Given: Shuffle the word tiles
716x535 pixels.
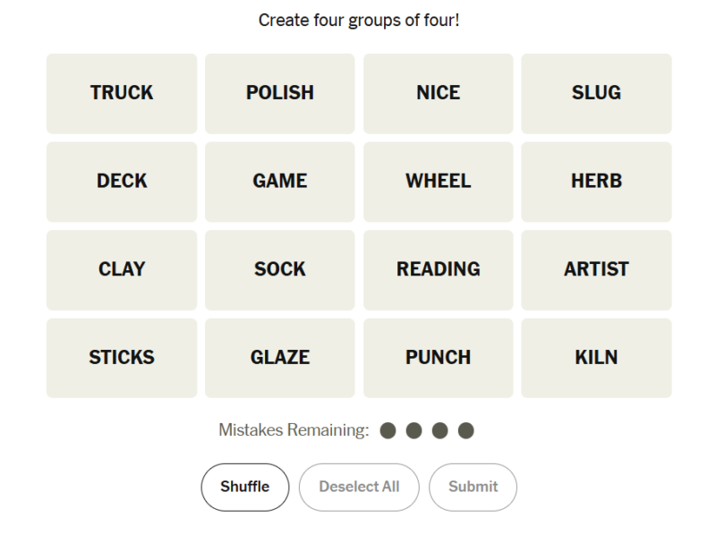Looking at the screenshot, I should [245, 487].
